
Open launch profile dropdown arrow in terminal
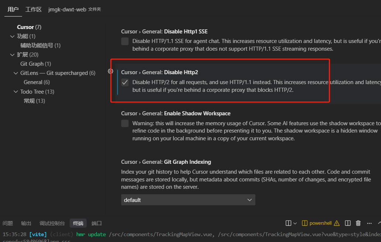(295, 223)
